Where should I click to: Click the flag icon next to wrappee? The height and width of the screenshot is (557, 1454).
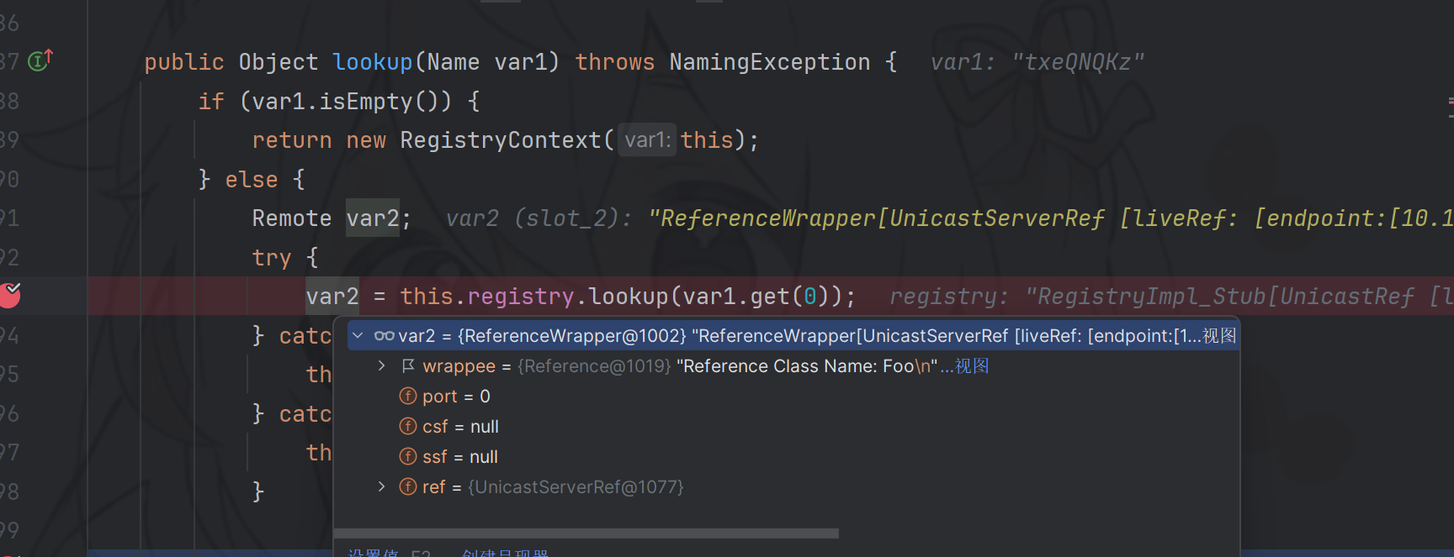click(408, 366)
